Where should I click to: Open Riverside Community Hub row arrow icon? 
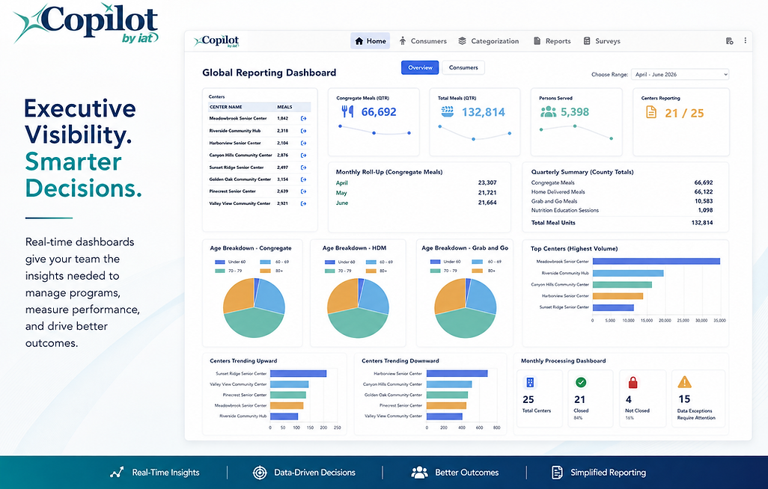tap(304, 131)
